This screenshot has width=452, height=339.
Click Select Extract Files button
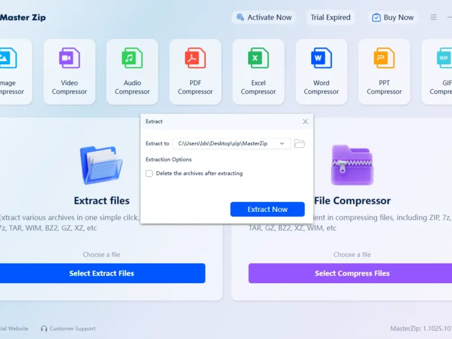point(102,273)
